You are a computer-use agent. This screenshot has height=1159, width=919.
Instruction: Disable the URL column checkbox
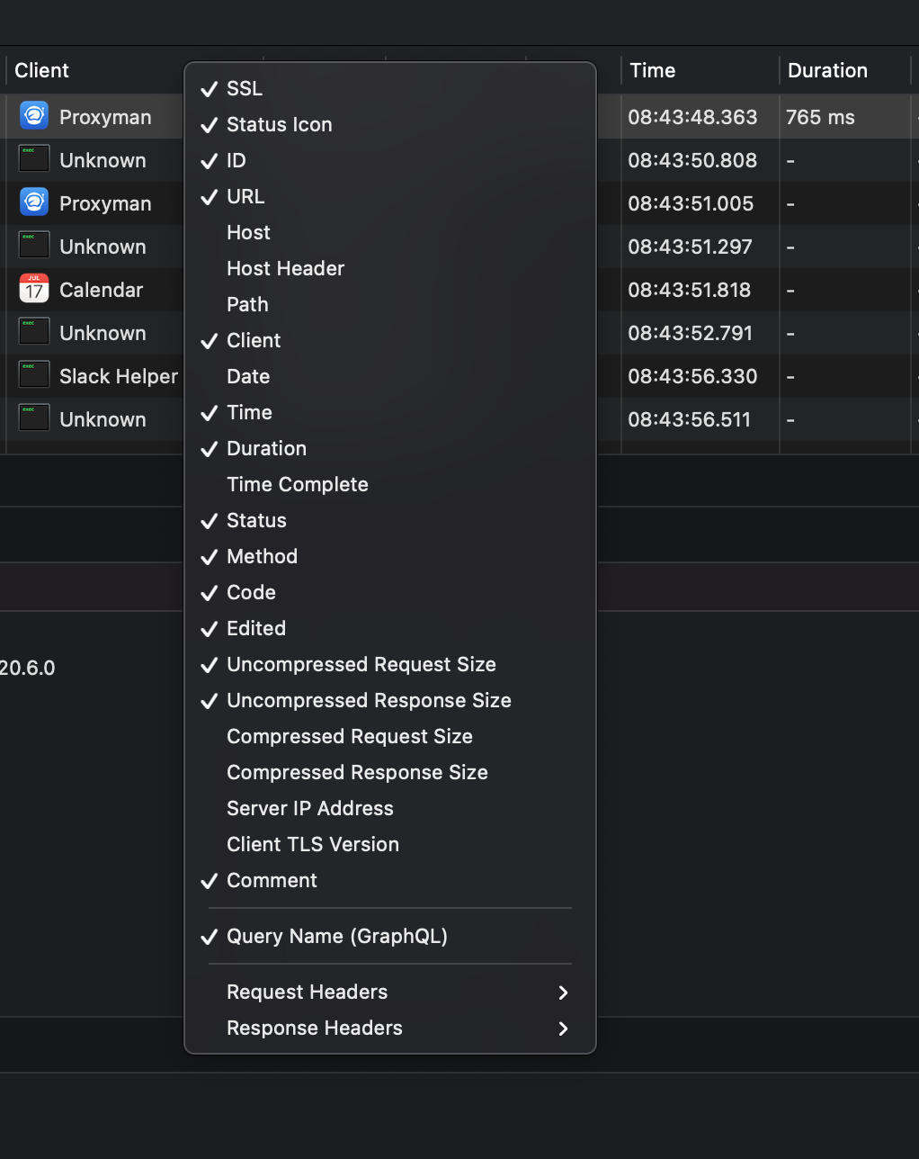click(245, 196)
